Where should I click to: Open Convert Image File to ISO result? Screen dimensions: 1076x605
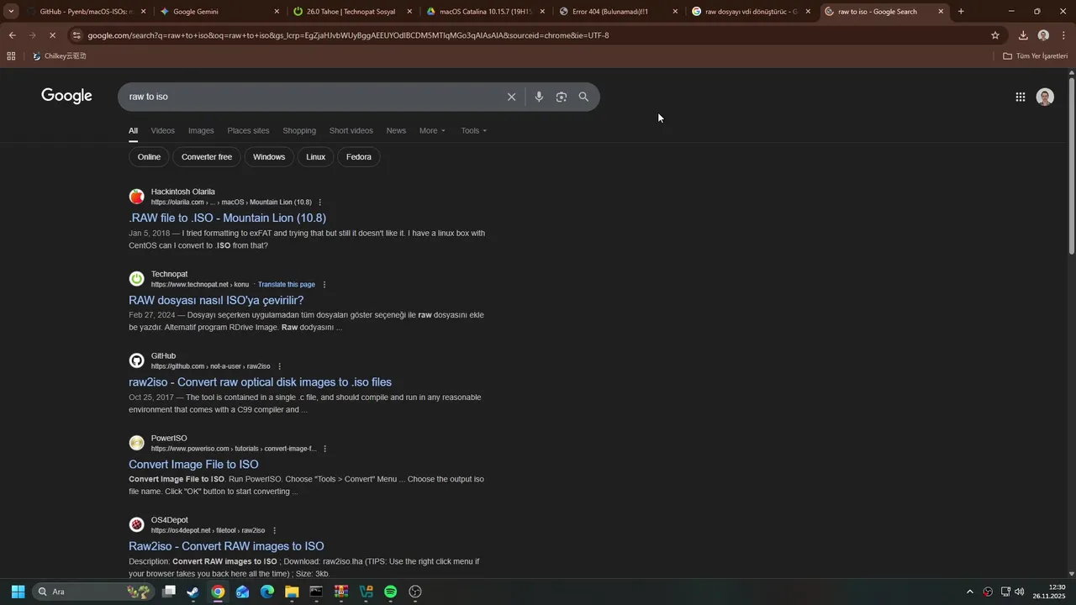pyautogui.click(x=193, y=465)
